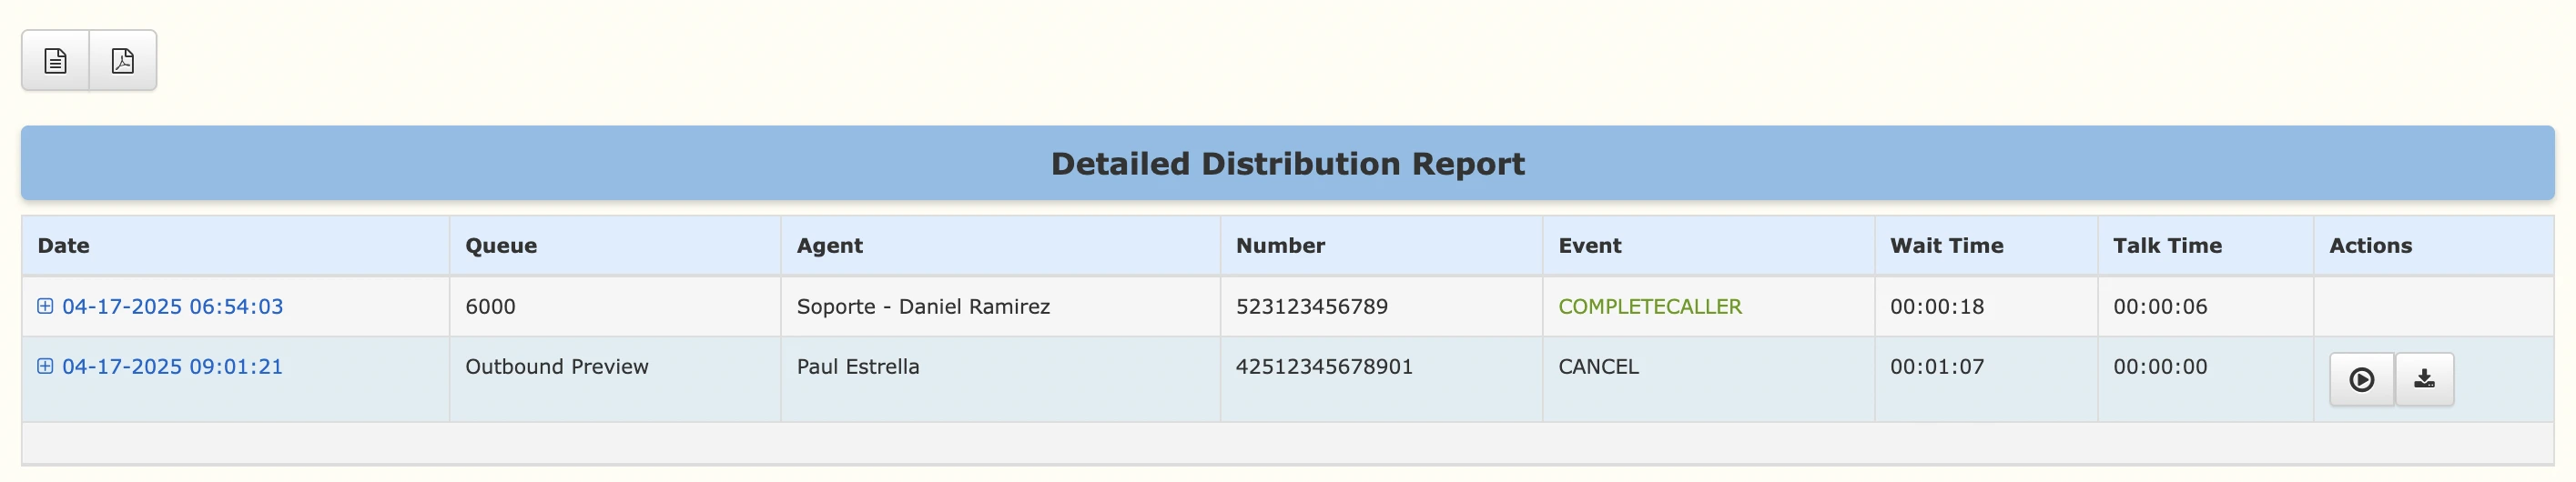Open the 04-17-2025 09:01:21 date link
The height and width of the screenshot is (482, 2576).
pyautogui.click(x=172, y=366)
